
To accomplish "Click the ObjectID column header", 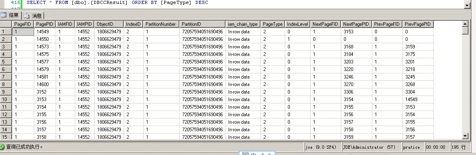I will [x=109, y=24].
